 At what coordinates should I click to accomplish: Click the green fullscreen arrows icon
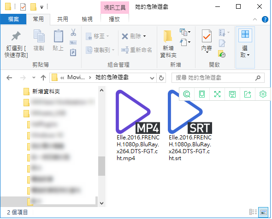coord(217,94)
